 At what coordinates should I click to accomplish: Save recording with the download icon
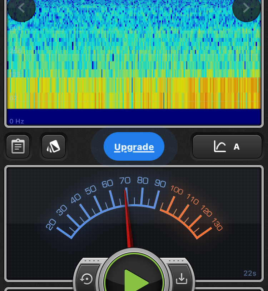click(x=182, y=279)
